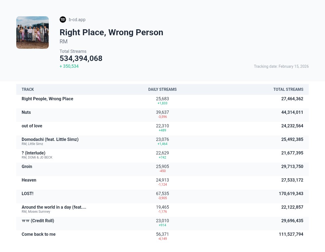The image size is (325, 252).
Task: Click daily streams value 25,683
Action: tap(162, 99)
